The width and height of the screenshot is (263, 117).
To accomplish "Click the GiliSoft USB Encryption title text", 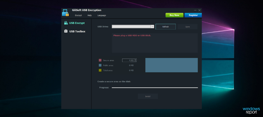I will pos(87,10).
